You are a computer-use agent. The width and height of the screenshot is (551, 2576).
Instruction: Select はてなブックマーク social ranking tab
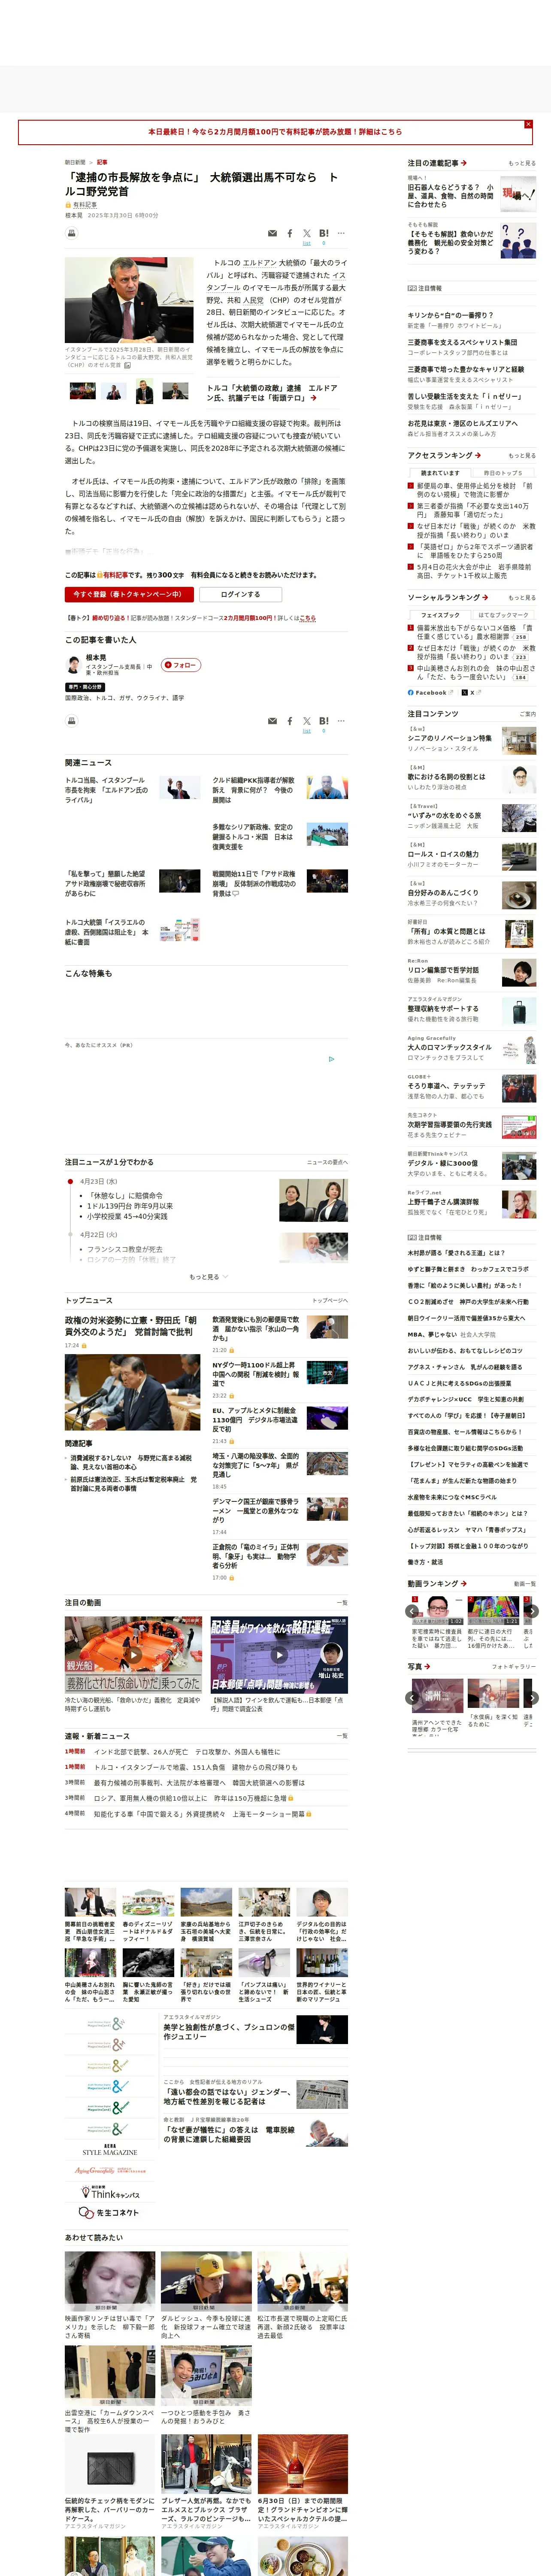pyautogui.click(x=503, y=615)
